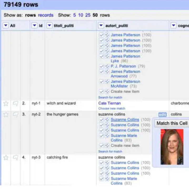Click double-check match-all icon for James Patterson Lyke
Viewport: 189px width, 189px height.
click(107, 56)
